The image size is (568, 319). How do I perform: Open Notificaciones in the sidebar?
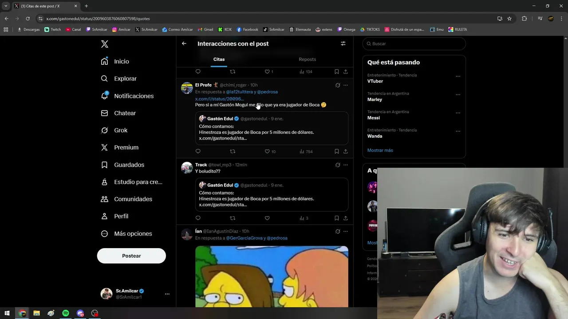[x=127, y=96]
